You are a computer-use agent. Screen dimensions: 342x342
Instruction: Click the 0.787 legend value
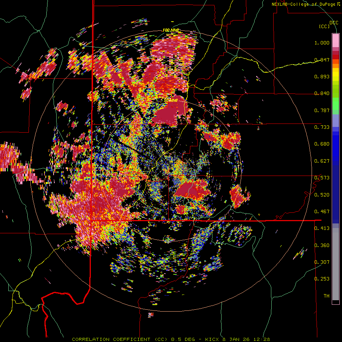click(x=322, y=110)
